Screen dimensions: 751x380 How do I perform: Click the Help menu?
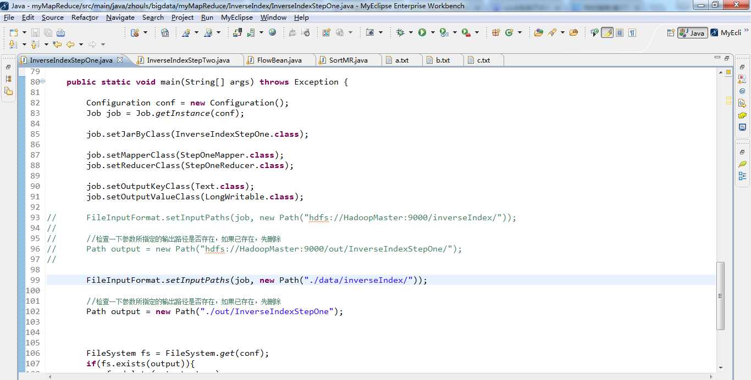(x=301, y=18)
